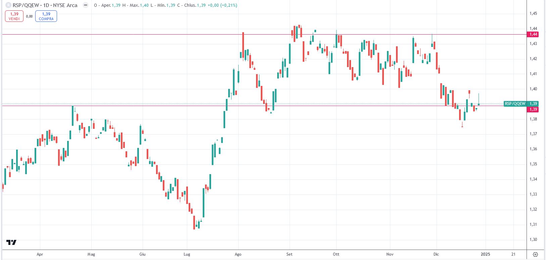This screenshot has width=546, height=260.
Task: Click the 2025 label on time axis
Action: [x=485, y=254]
